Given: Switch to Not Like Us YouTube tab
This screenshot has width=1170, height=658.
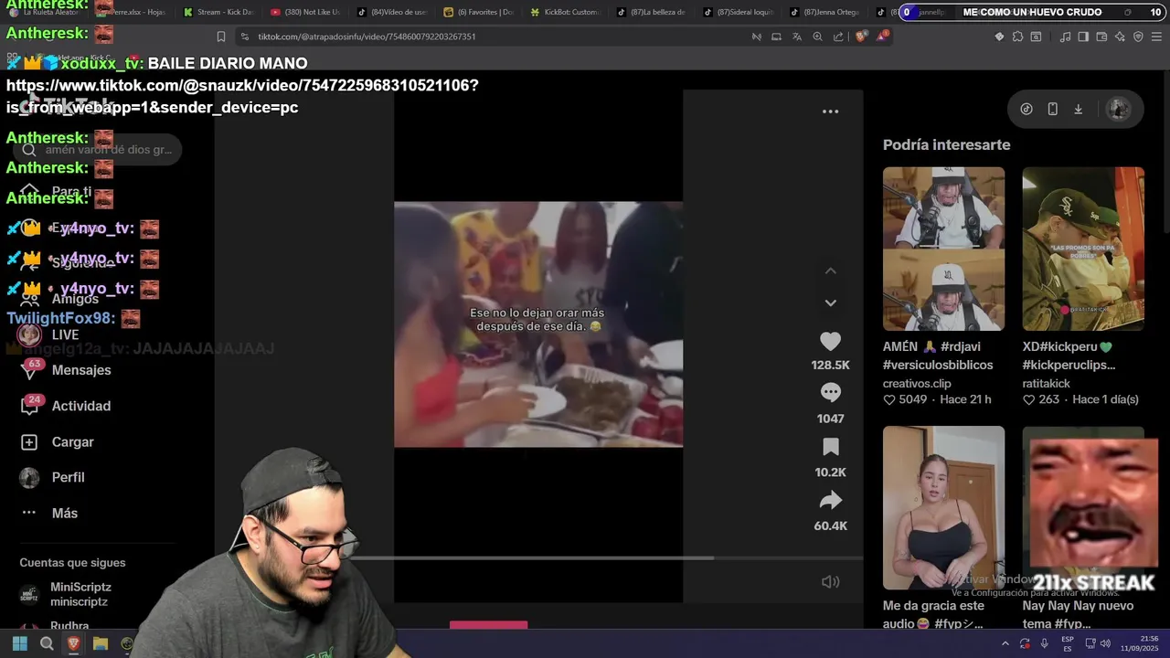Looking at the screenshot, I should click(x=305, y=12).
